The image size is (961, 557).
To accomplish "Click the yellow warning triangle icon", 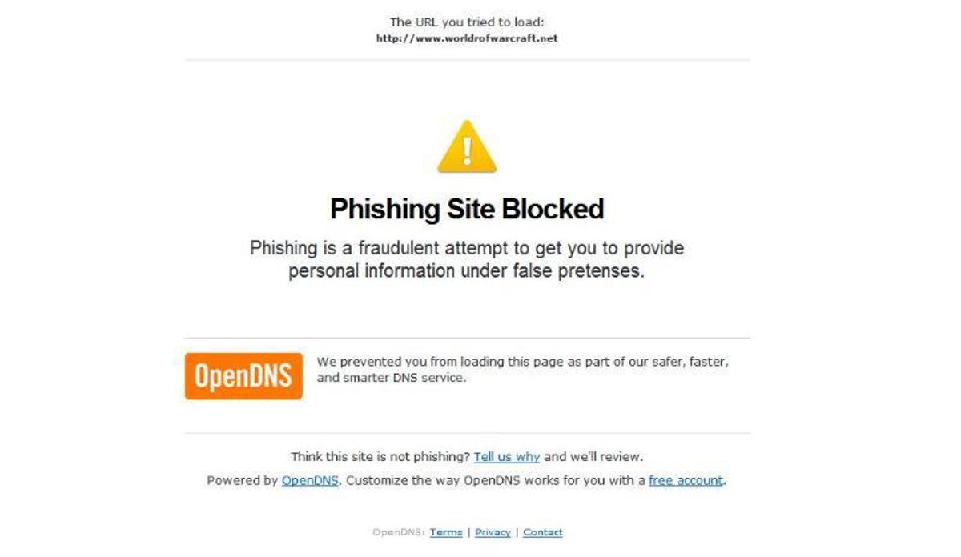I will point(467,146).
